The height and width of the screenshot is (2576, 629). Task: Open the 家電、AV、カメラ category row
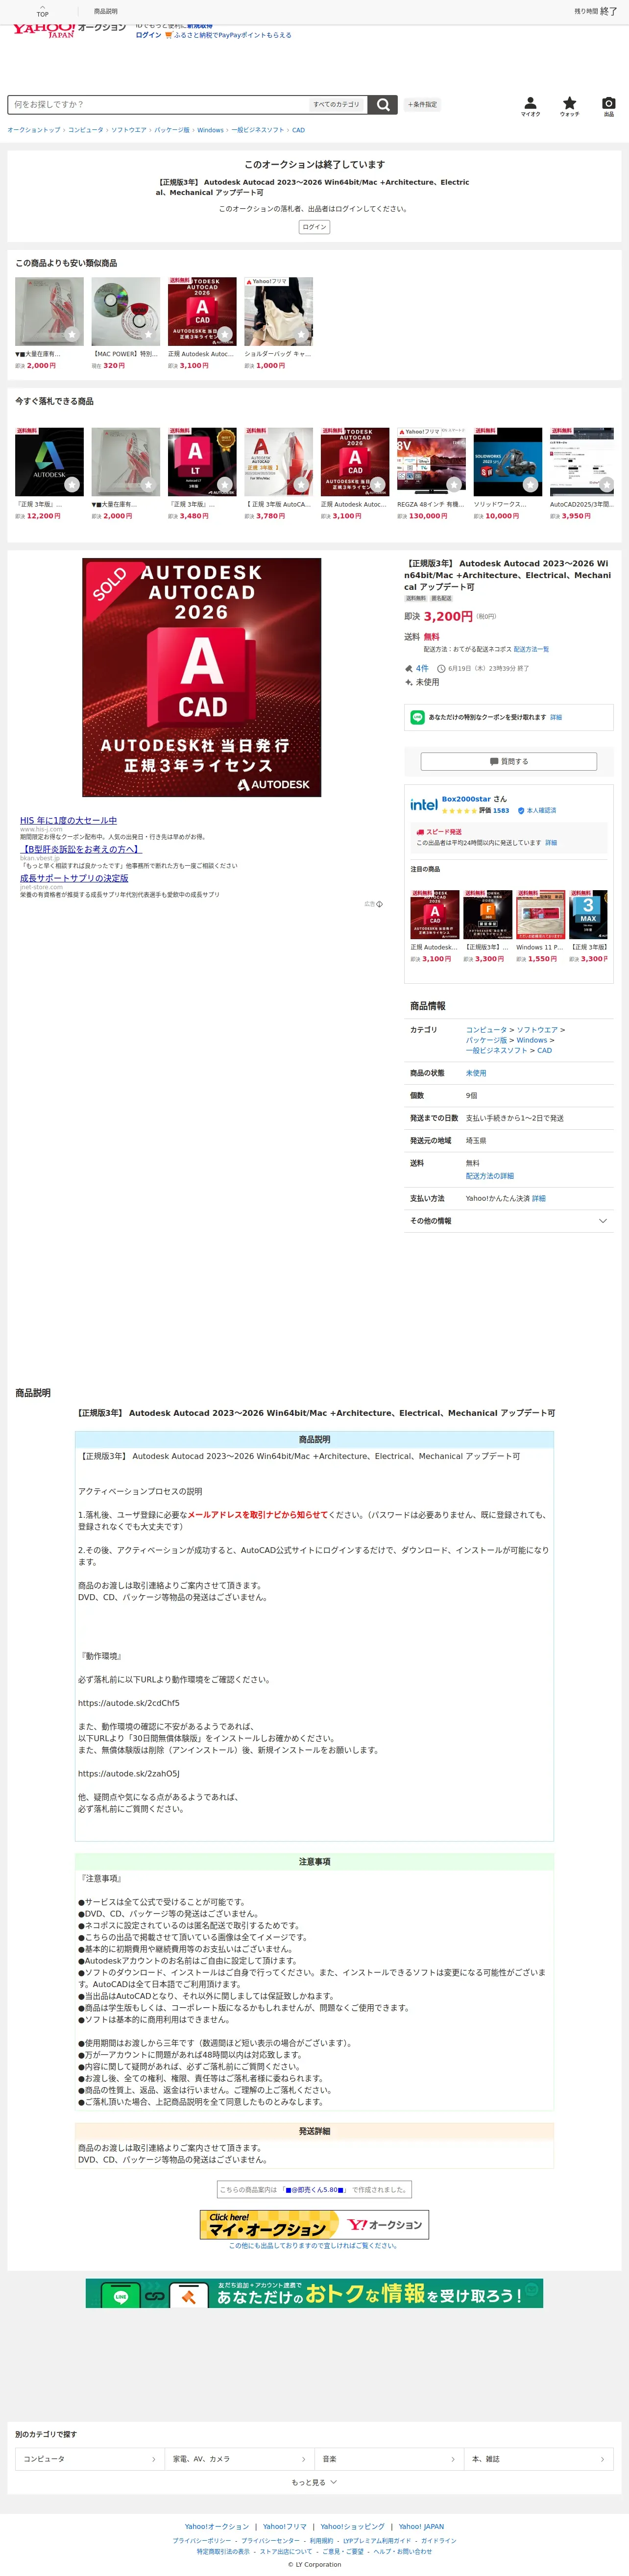239,2459
